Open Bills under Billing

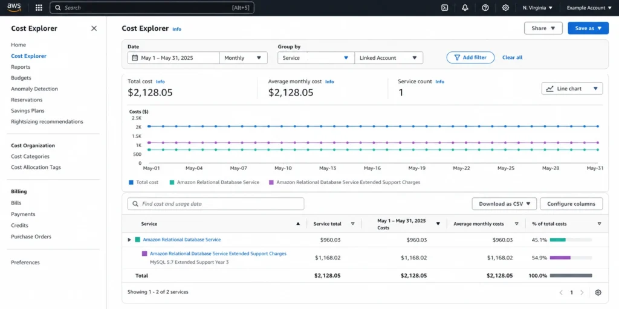16,203
